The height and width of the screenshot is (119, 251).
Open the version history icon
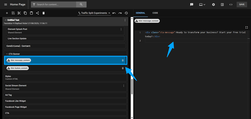(x=126, y=13)
